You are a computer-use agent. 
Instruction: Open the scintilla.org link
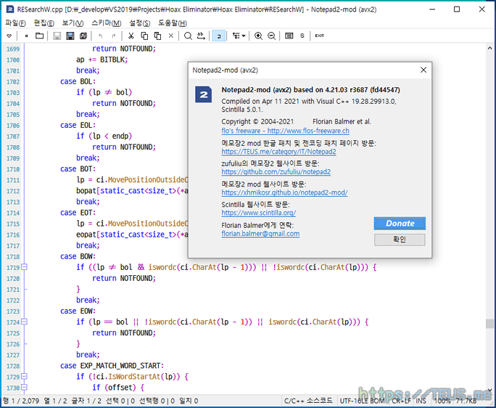click(258, 213)
